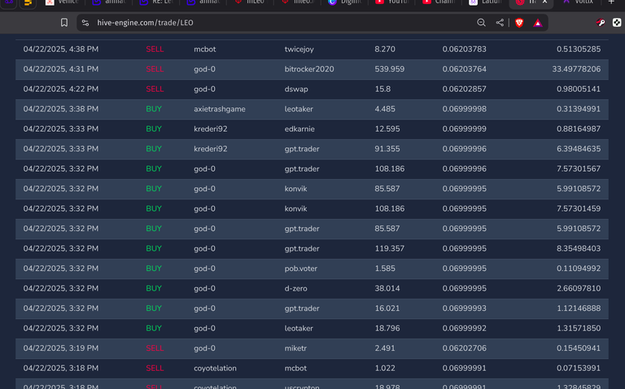The height and width of the screenshot is (389, 625).
Task: Click the BUY label in 3:38 PM row
Action: (154, 109)
